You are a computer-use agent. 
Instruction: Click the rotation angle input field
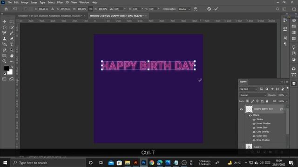point(119,9)
